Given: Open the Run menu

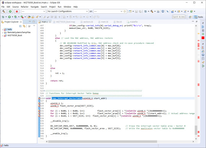Looking at the screenshot, I should [x=60, y=7].
